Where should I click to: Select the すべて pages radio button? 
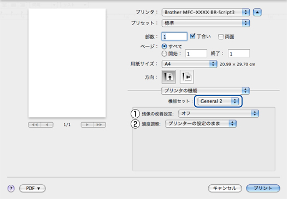(x=165, y=46)
